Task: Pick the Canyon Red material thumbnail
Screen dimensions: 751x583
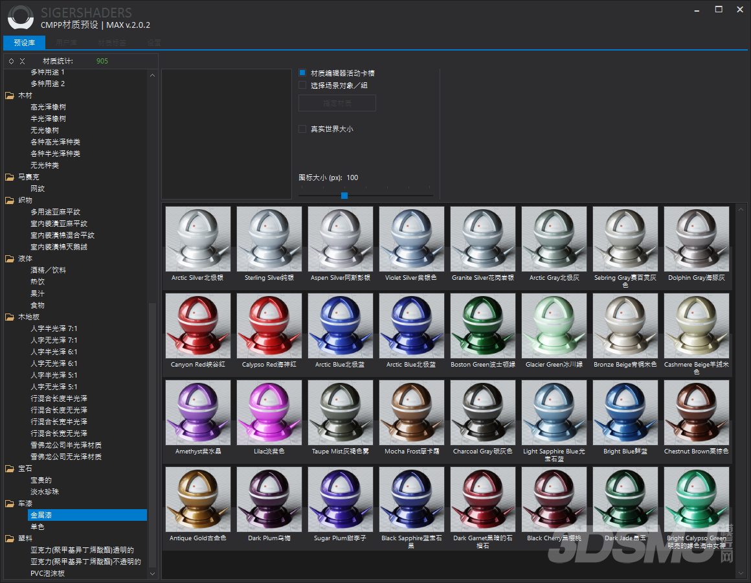Action: coord(198,326)
